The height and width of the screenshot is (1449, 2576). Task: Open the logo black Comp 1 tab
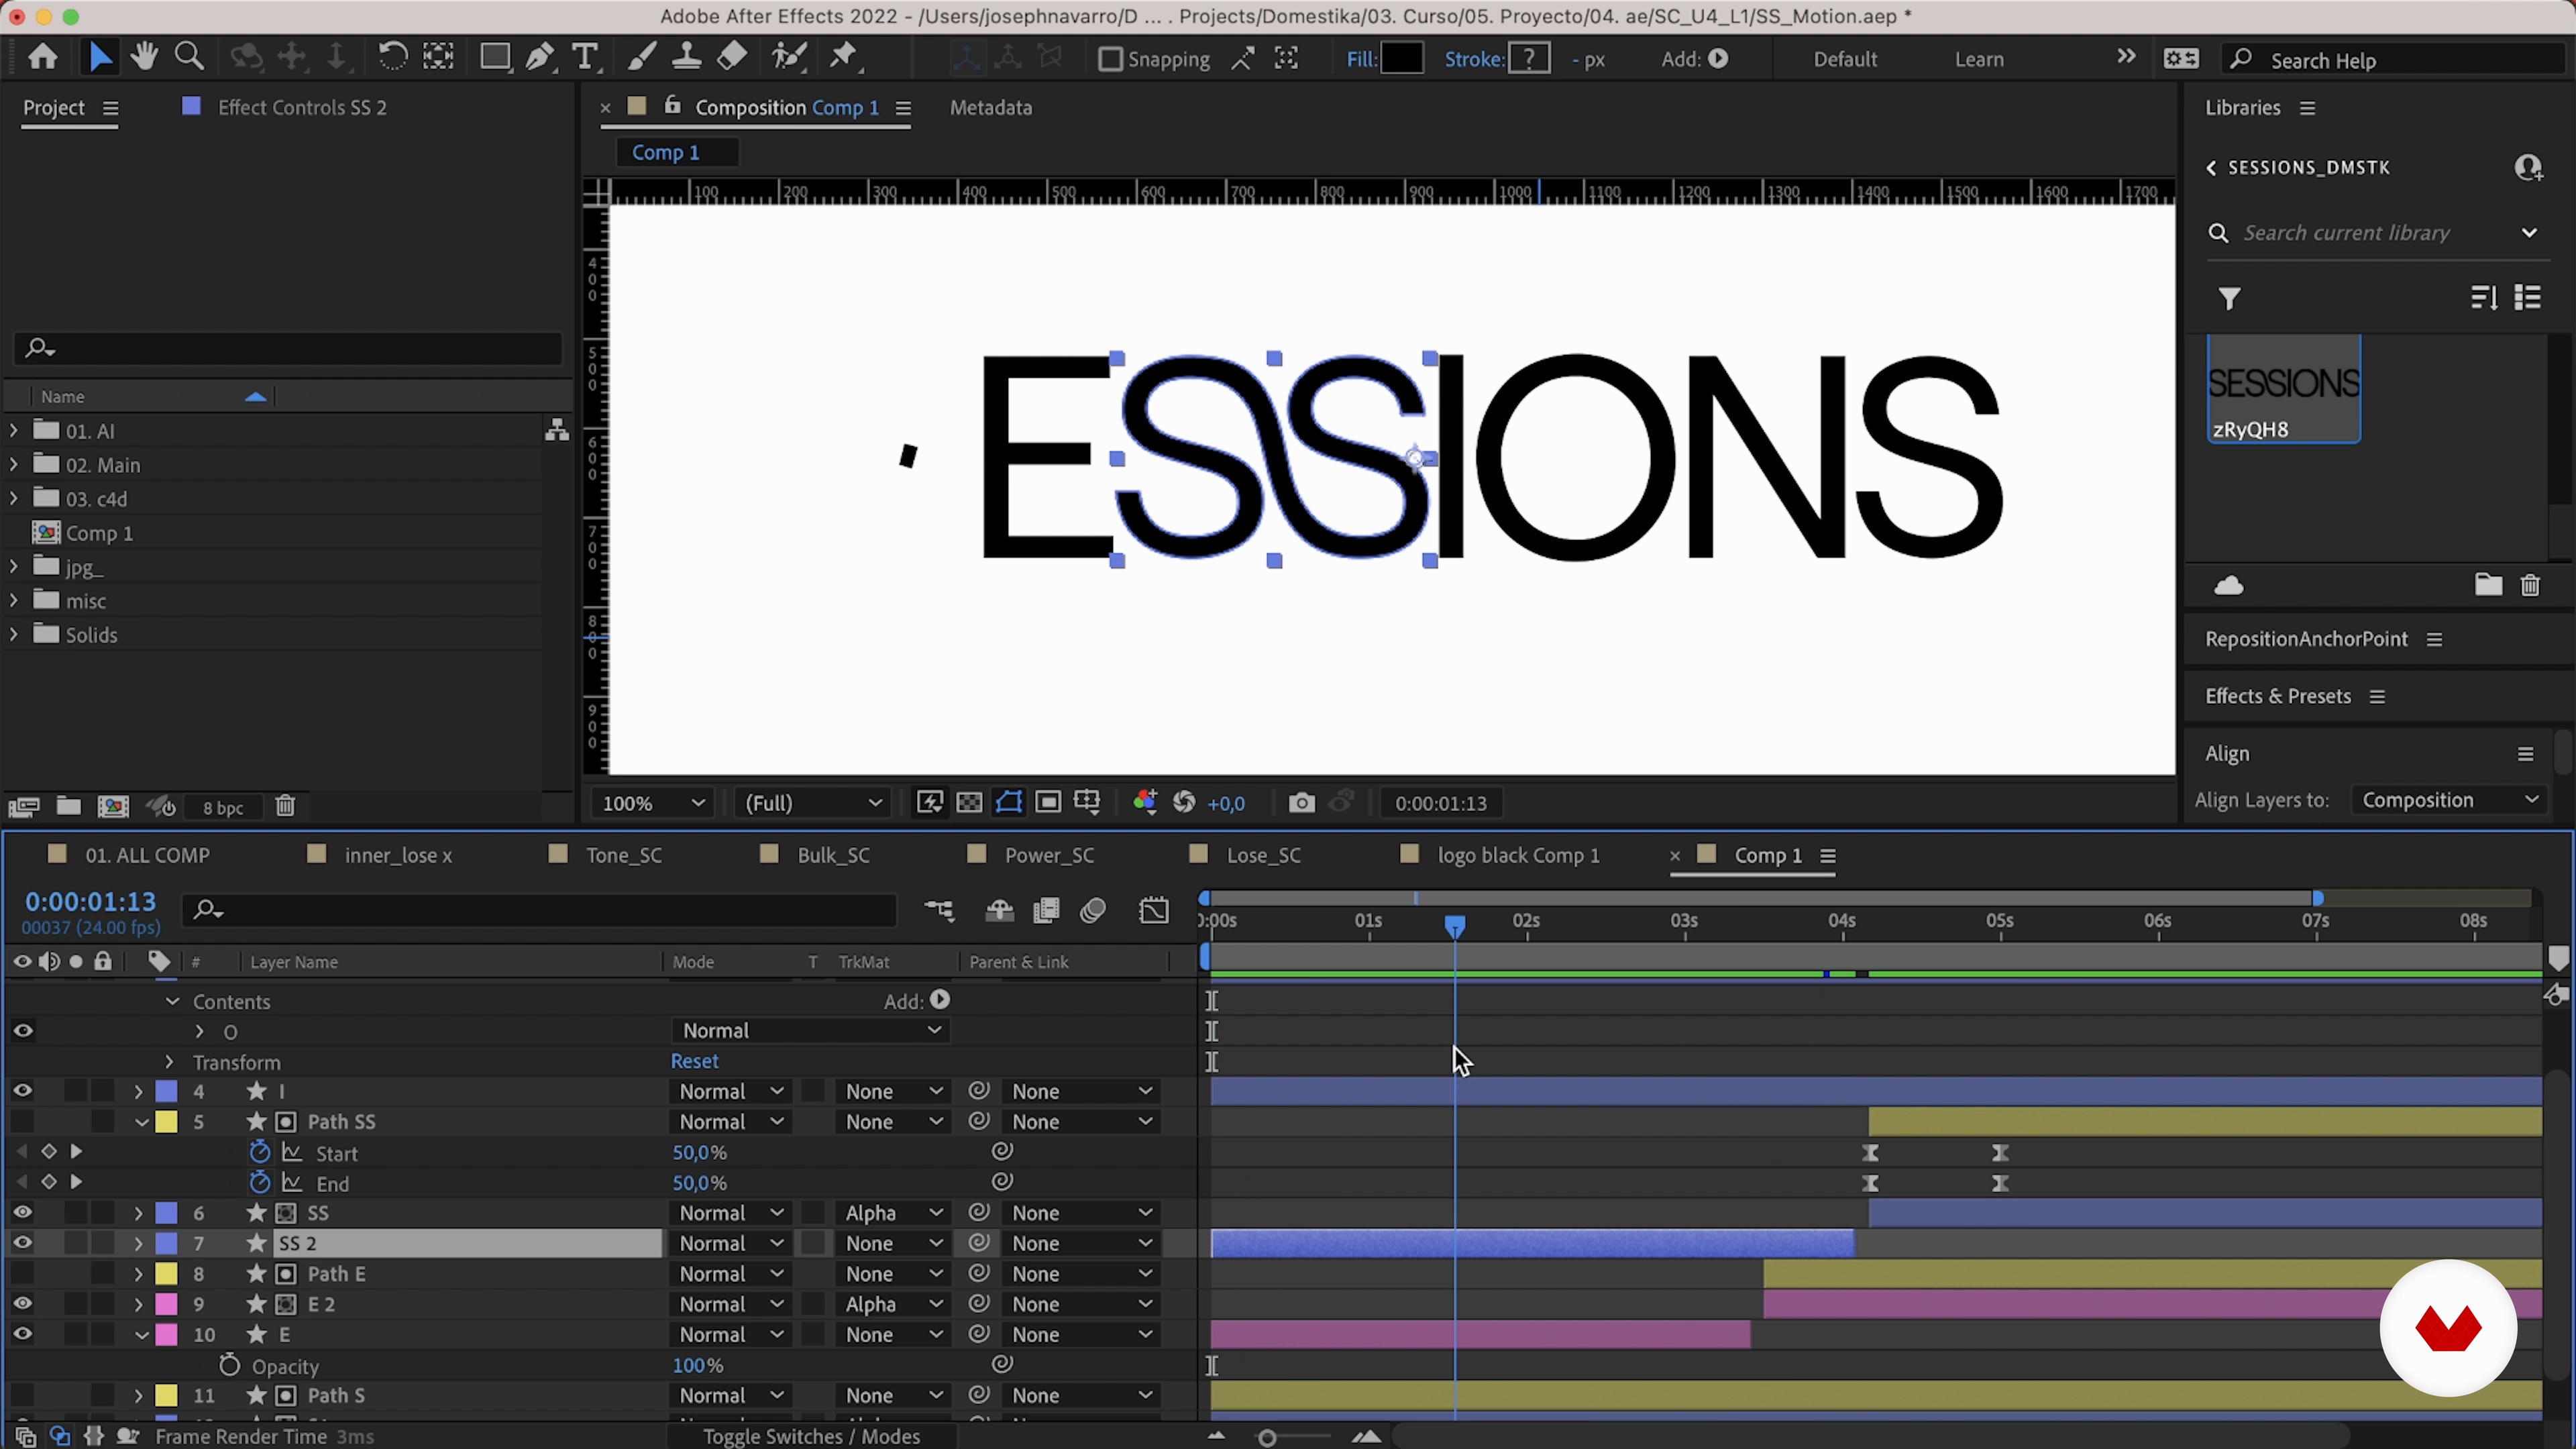(x=1518, y=855)
